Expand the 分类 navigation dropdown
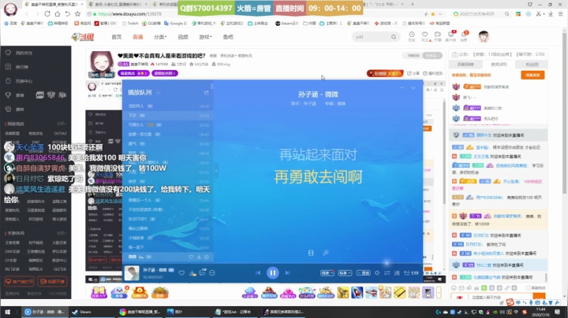This screenshot has width=568, height=318. pos(160,37)
